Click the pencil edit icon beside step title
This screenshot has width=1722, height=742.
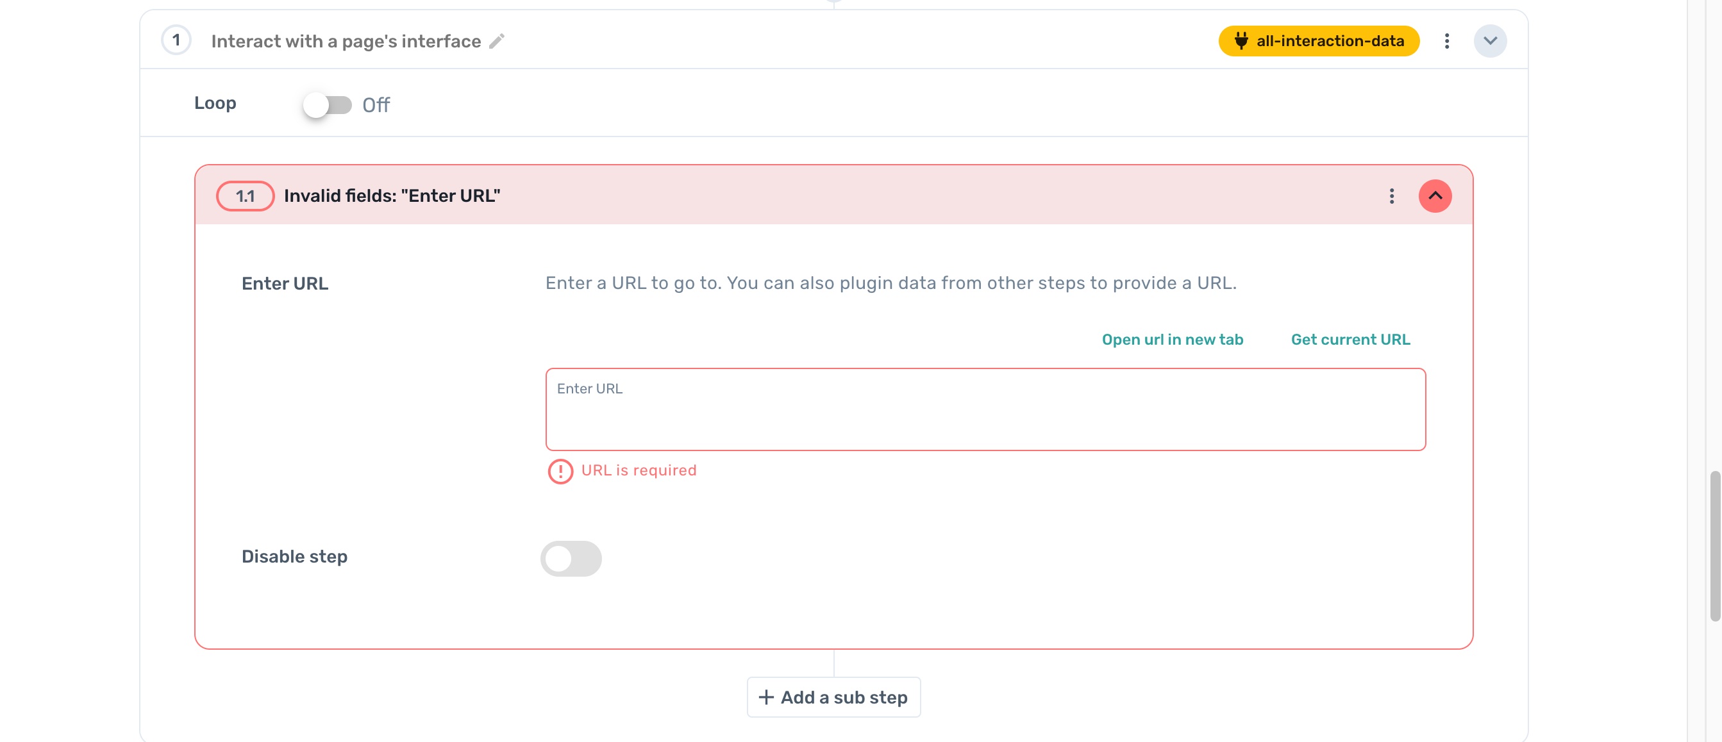coord(496,42)
